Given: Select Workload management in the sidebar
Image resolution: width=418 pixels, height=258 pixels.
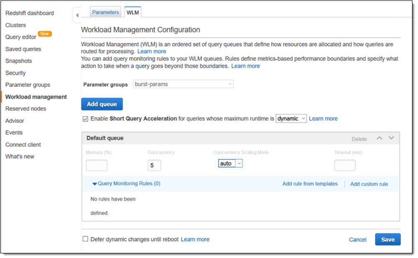Looking at the screenshot, I should [x=36, y=97].
